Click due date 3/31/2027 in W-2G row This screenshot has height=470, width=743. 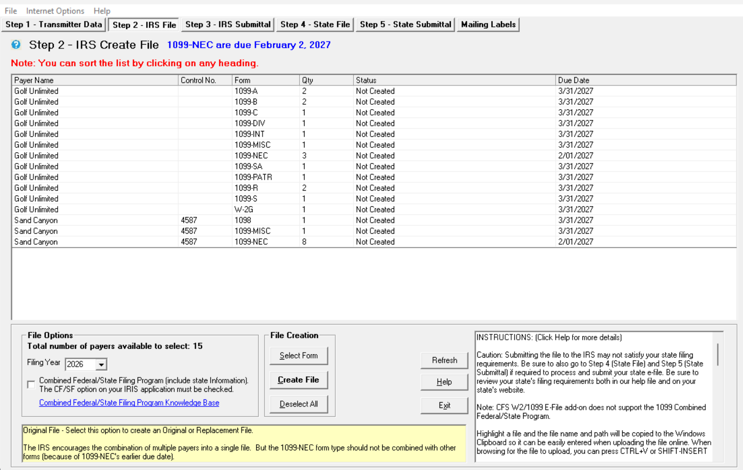[576, 209]
